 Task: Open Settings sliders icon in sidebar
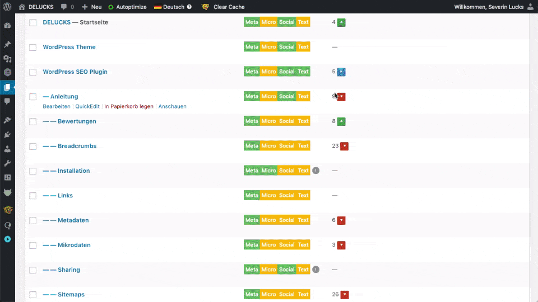pos(7,178)
